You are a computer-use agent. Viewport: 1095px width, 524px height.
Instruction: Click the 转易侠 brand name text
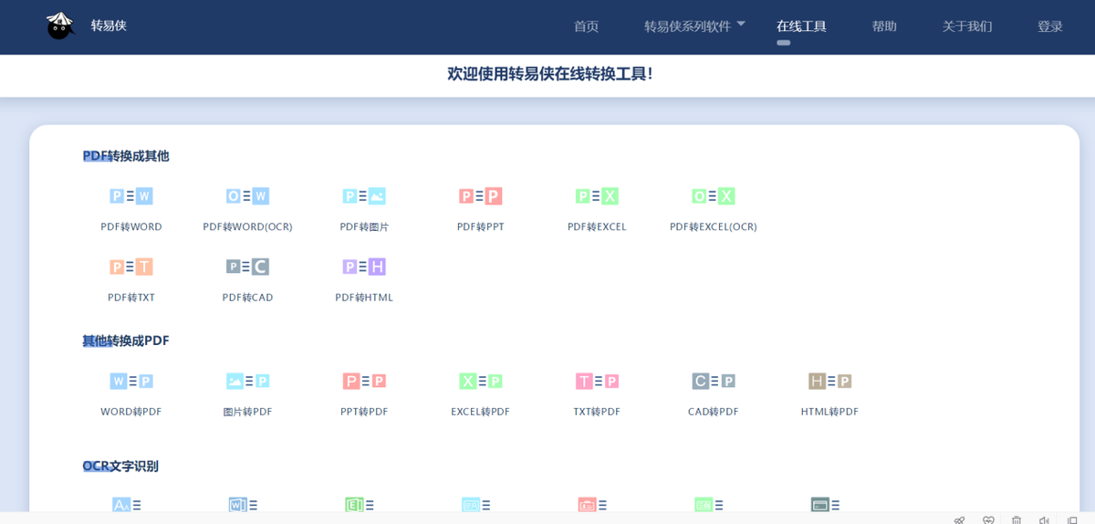[109, 26]
